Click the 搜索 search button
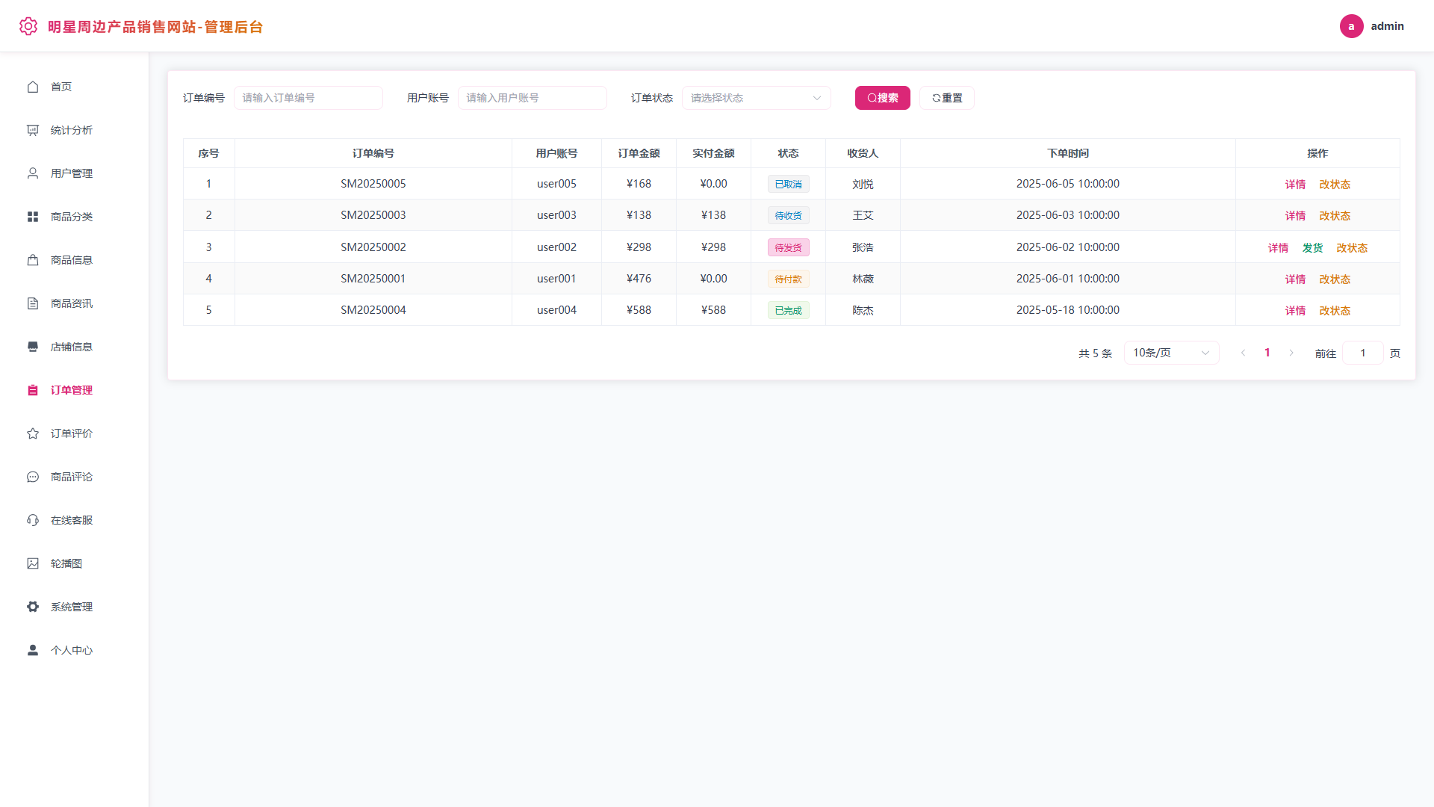The image size is (1434, 807). coord(882,98)
